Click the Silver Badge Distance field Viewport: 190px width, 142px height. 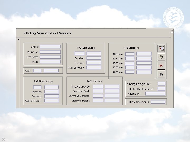pos(51,96)
